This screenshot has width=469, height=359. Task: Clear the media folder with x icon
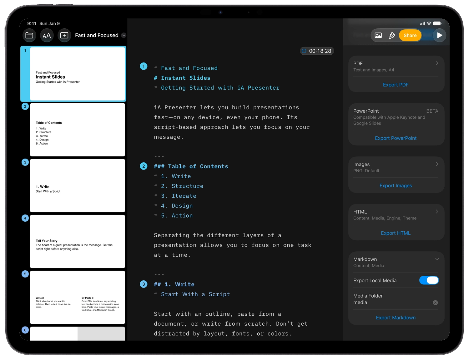tap(435, 302)
